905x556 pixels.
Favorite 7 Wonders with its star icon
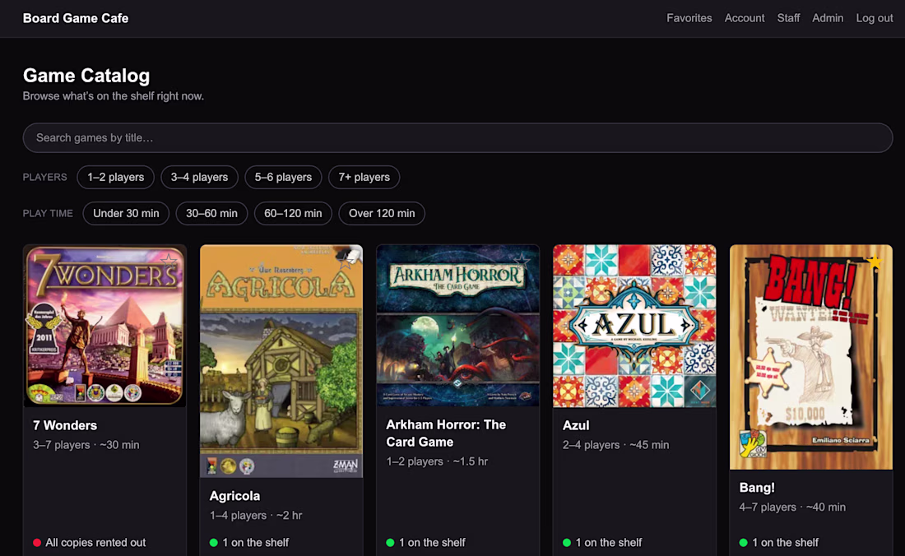(169, 262)
